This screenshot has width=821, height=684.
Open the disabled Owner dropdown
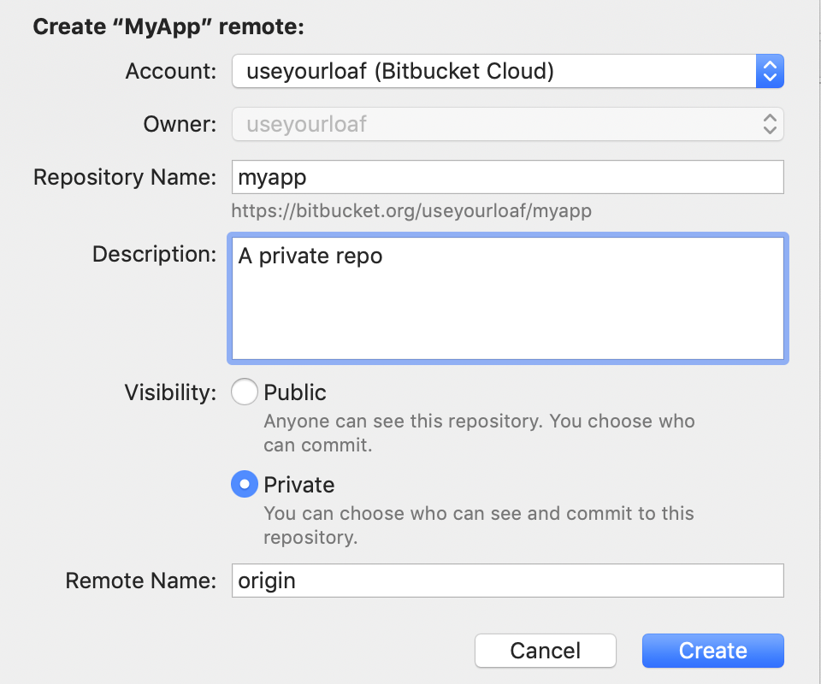coord(507,124)
